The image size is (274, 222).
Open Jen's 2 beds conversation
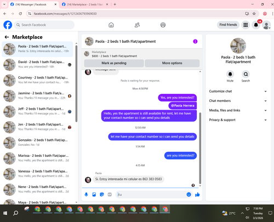coord(37,127)
